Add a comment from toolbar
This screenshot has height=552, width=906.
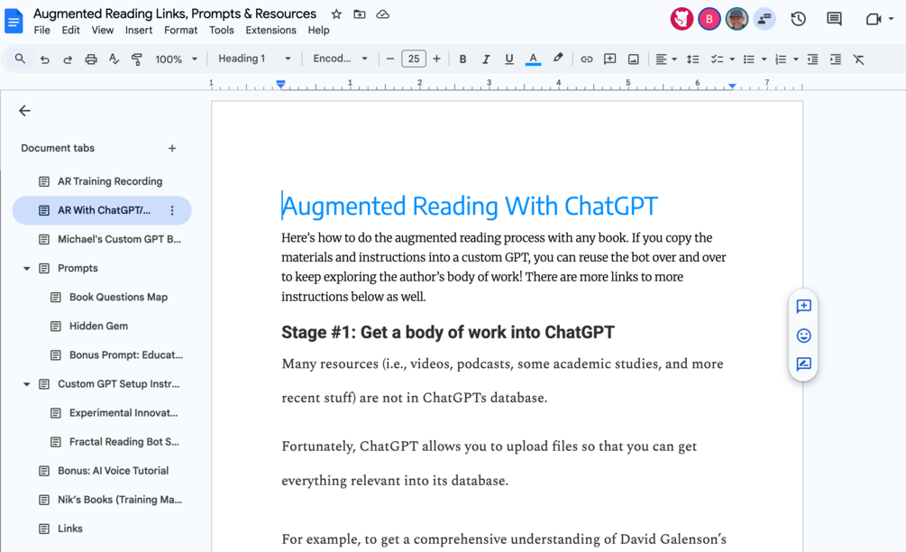pyautogui.click(x=609, y=59)
